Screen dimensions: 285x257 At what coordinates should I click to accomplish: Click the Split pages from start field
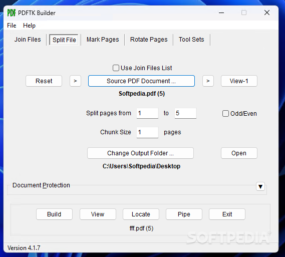[147, 113]
